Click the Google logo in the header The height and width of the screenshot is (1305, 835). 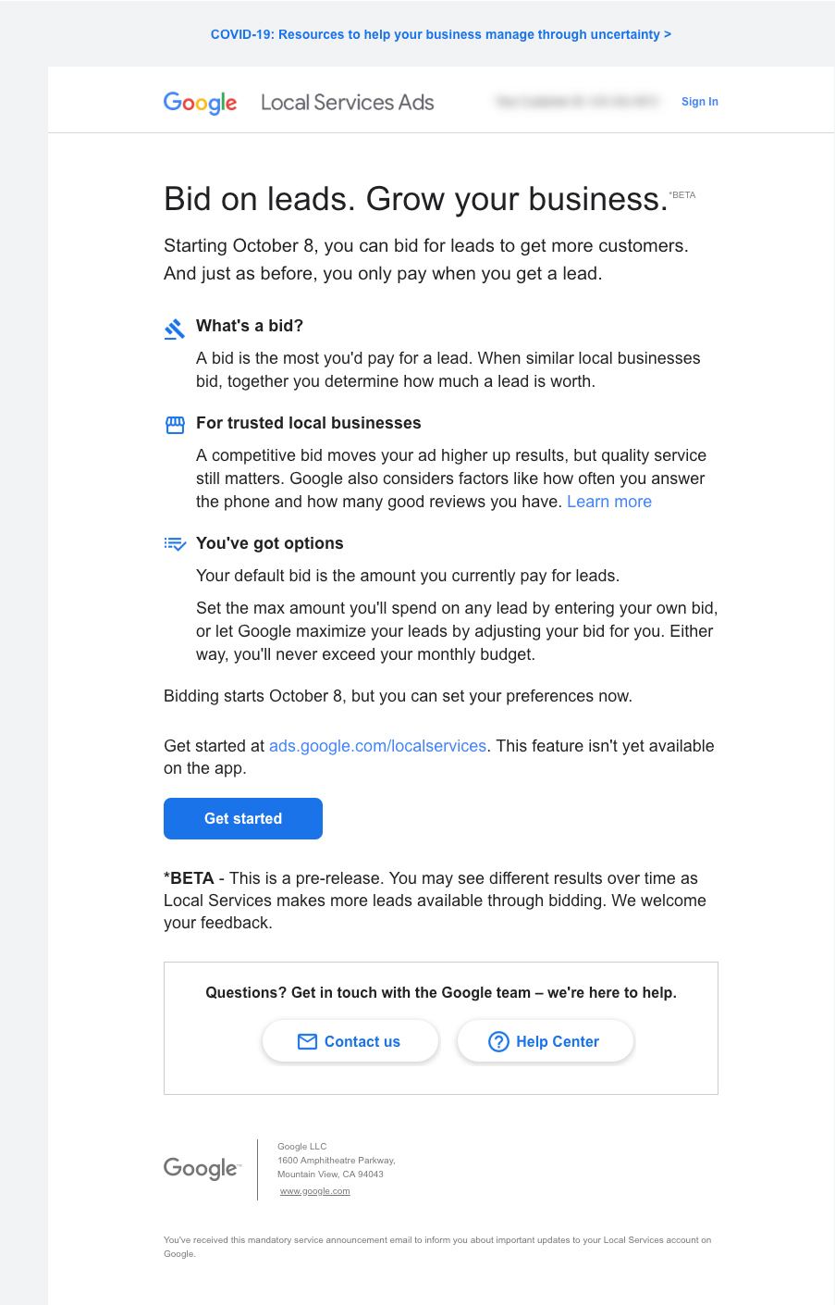[200, 103]
